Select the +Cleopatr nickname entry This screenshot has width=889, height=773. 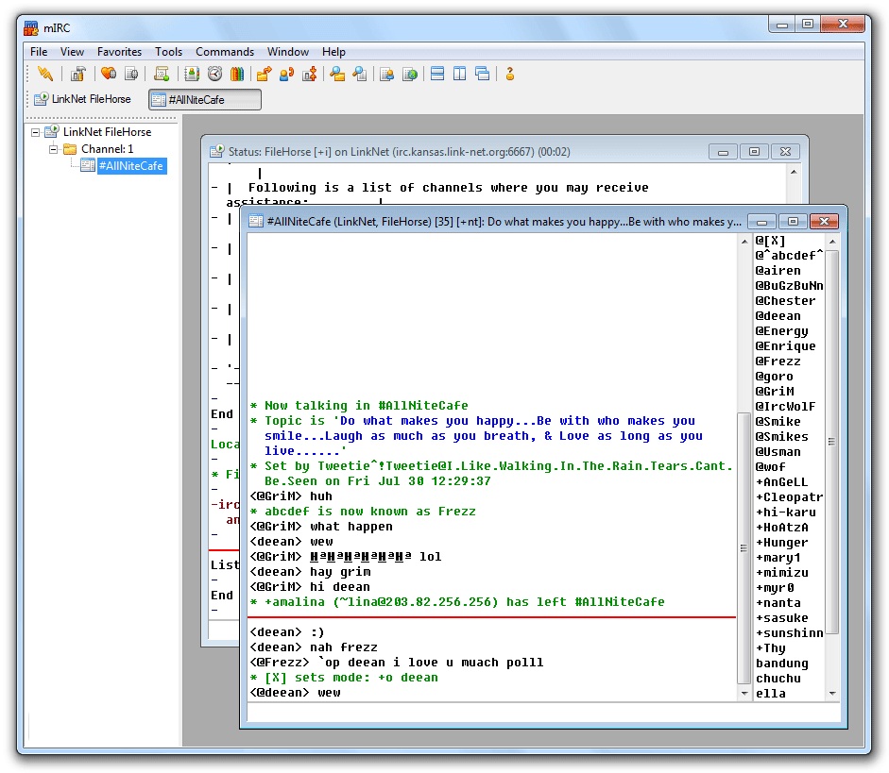pyautogui.click(x=789, y=497)
